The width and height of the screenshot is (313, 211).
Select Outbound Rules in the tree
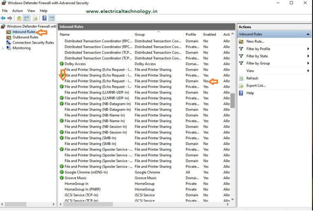[25, 37]
